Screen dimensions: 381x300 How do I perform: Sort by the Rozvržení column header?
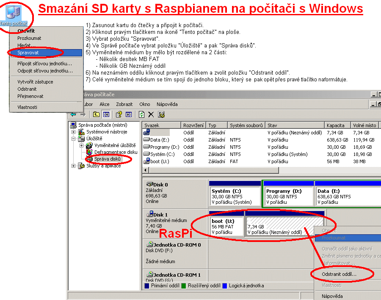coord(193,125)
